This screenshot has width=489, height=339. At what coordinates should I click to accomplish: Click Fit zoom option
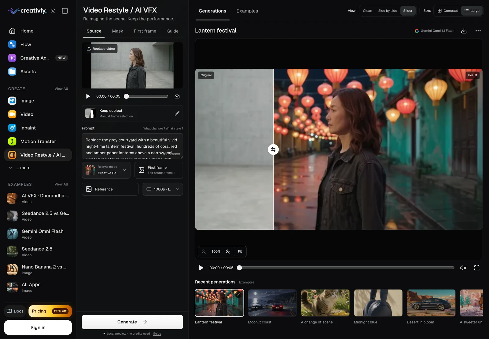pos(240,251)
